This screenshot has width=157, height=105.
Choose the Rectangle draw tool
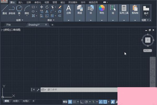point(33,7)
